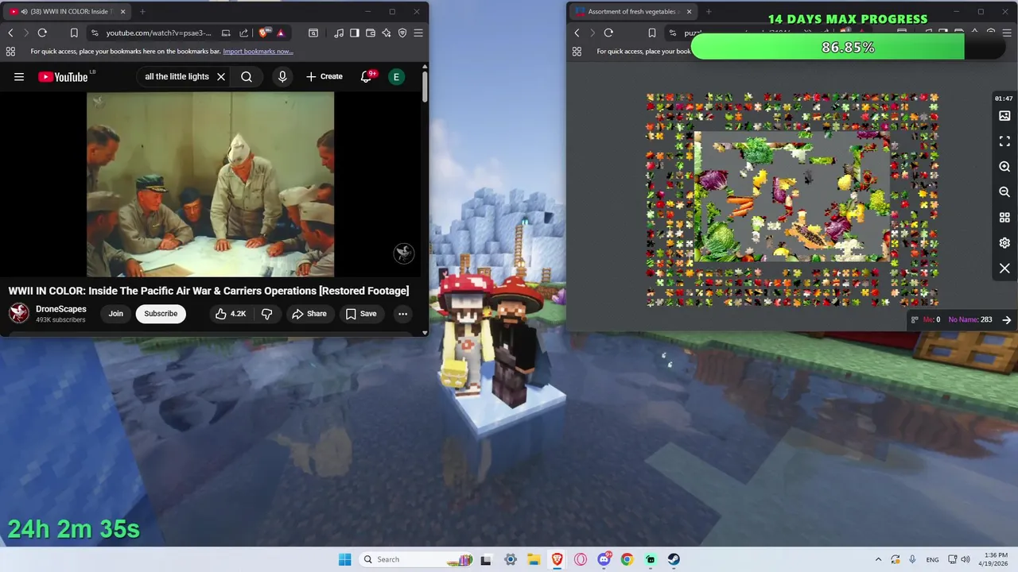Image resolution: width=1018 pixels, height=572 pixels.
Task: Toggle the sidebar panel icon in YouTube window
Action: pyautogui.click(x=355, y=33)
